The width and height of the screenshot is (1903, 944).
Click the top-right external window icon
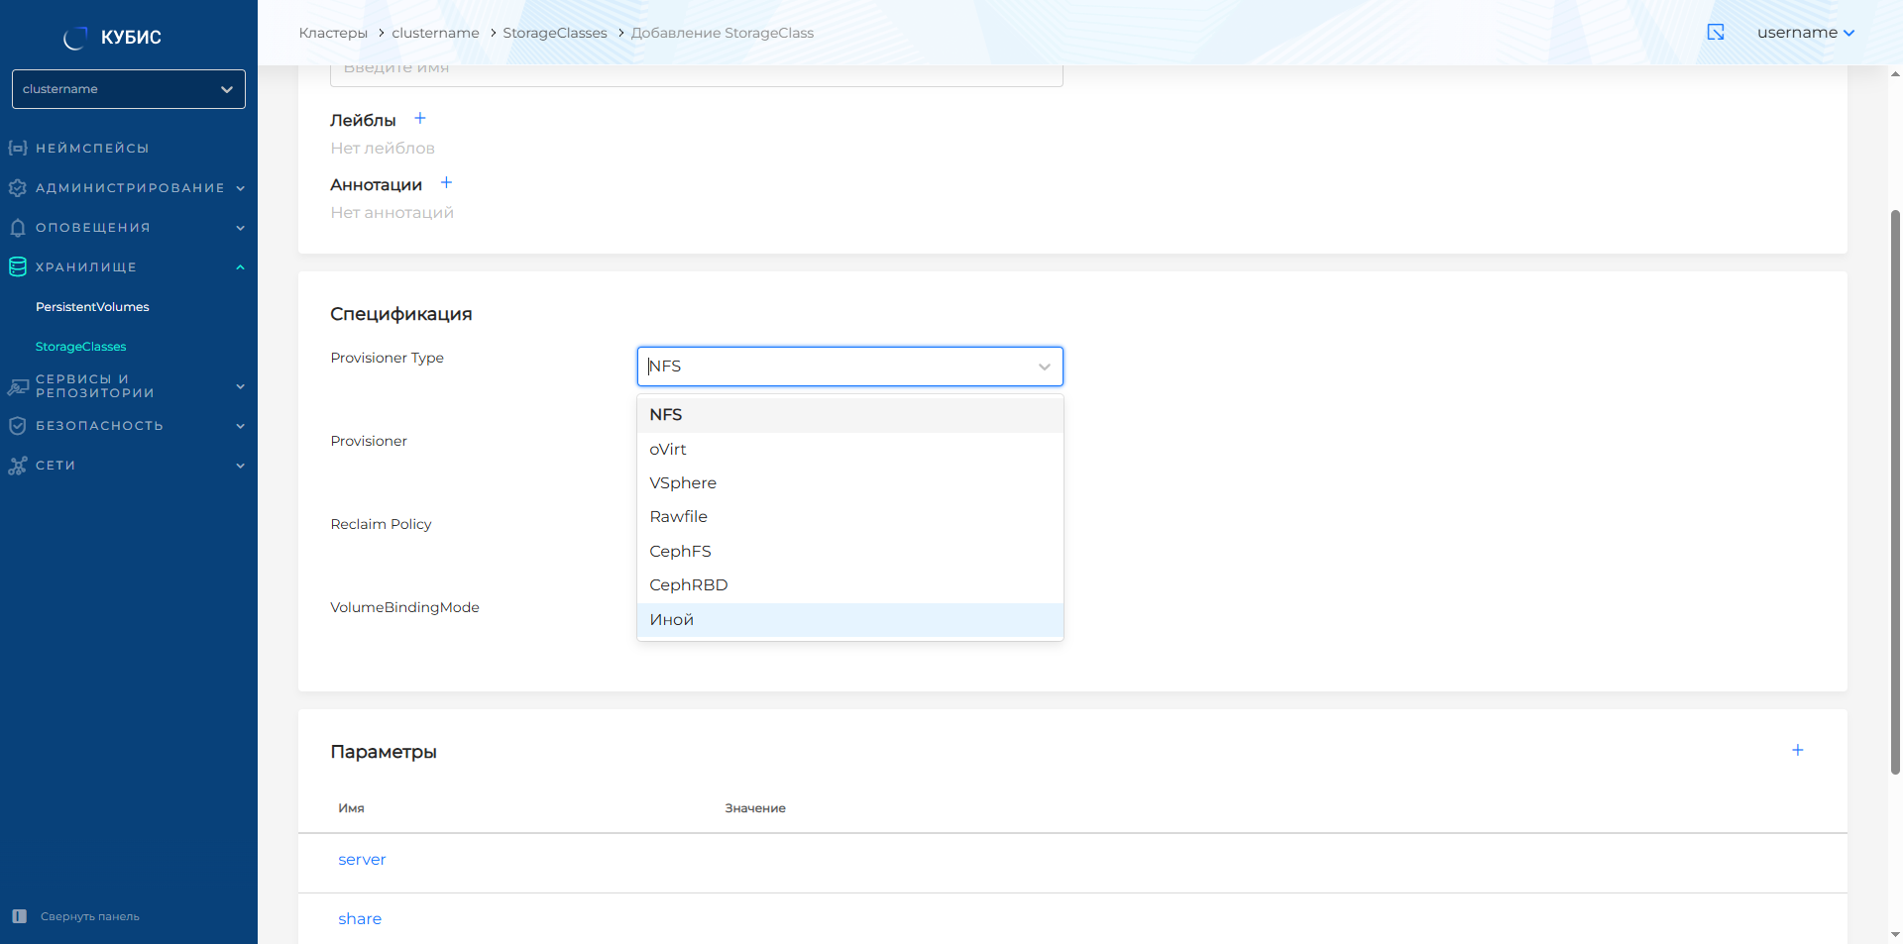(x=1716, y=33)
